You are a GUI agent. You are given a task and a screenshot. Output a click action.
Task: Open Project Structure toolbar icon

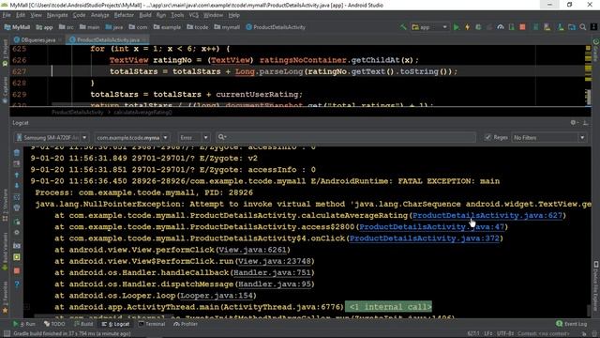pyautogui.click(x=572, y=27)
